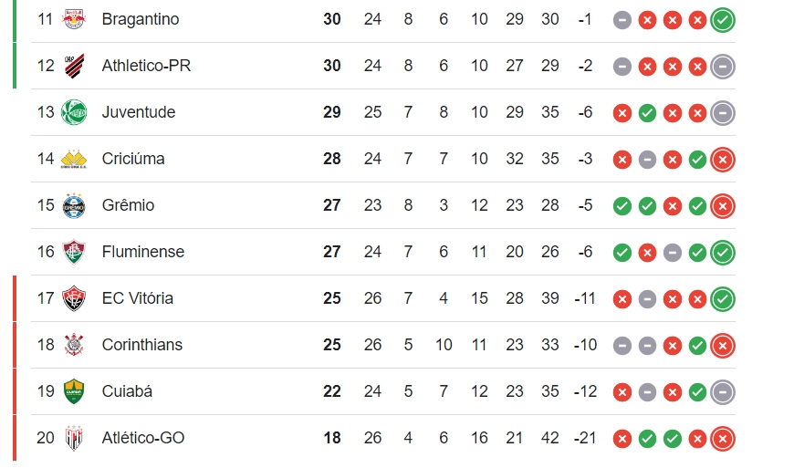
Task: Open Criciúma's most recent loss icon
Action: click(723, 160)
